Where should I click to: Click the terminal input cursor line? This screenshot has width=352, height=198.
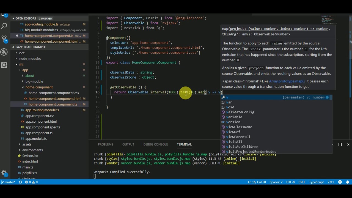[94, 177]
